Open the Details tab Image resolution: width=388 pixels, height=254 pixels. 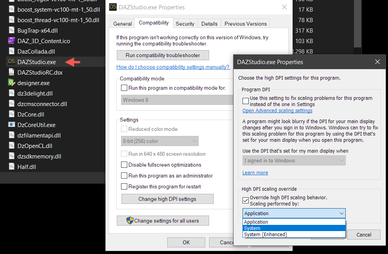tap(210, 24)
